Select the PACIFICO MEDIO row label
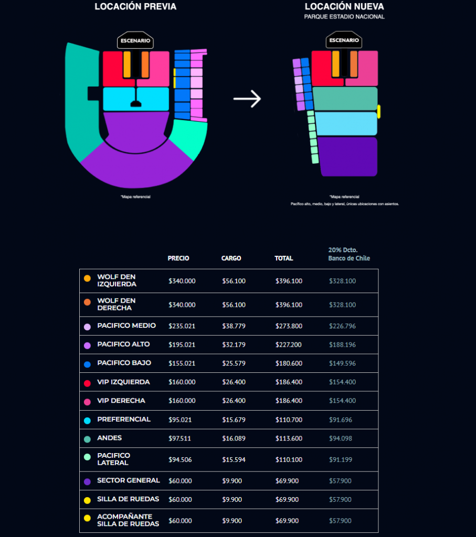 coord(126,326)
